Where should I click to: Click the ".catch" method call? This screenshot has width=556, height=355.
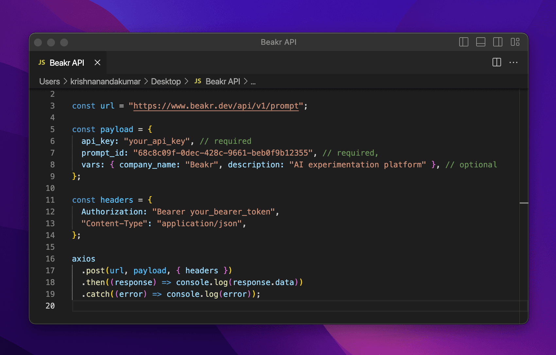click(x=96, y=294)
